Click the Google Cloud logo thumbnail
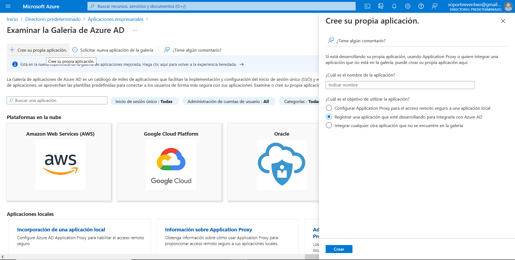This screenshot has width=515, height=260. 171,165
